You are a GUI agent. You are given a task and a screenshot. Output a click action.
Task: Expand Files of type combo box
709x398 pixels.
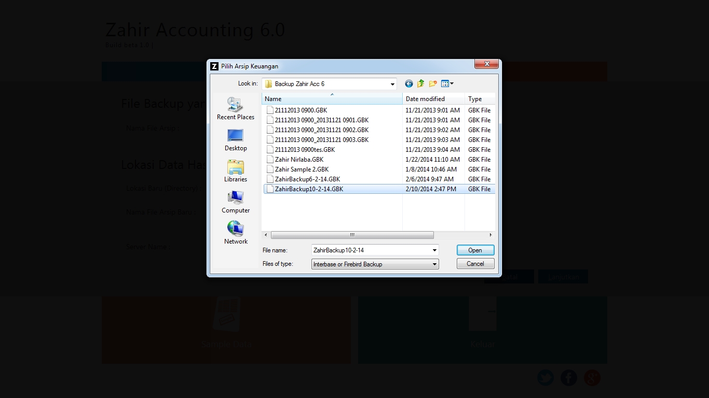375,264
